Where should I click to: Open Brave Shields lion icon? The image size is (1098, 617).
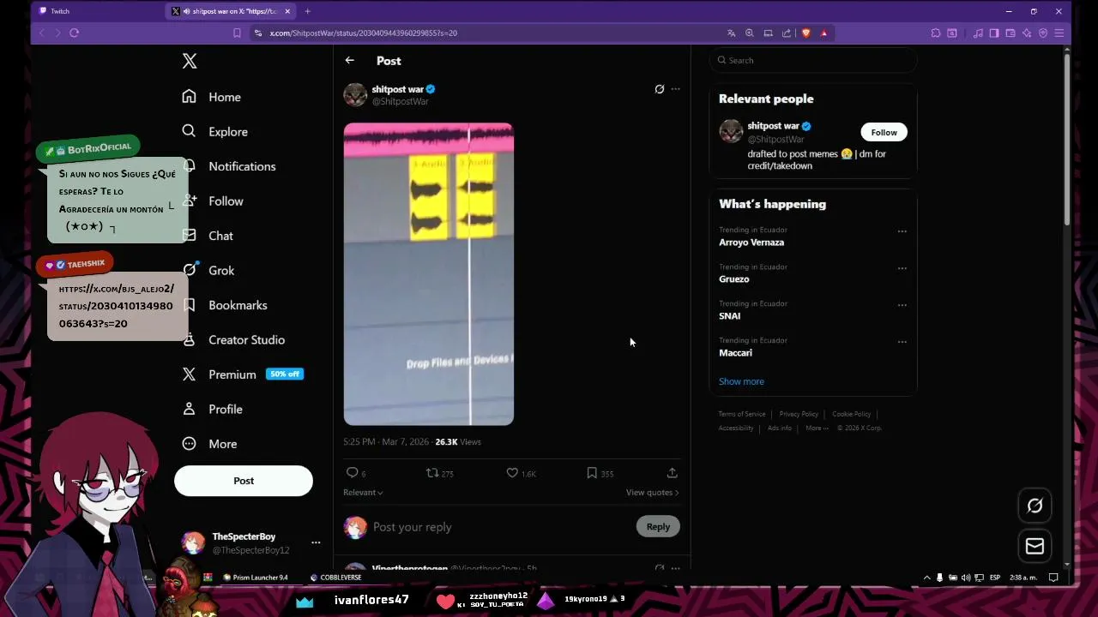coord(805,33)
